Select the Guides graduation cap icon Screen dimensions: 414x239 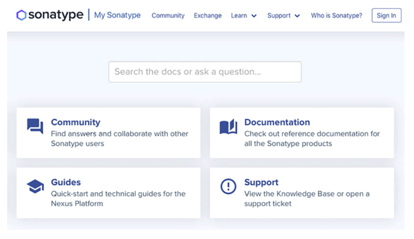(35, 186)
